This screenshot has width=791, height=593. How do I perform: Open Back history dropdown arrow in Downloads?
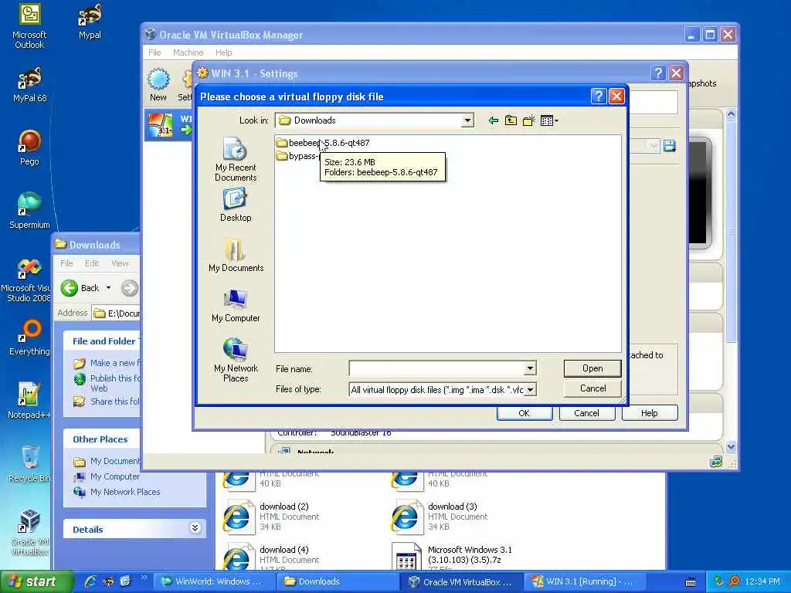(x=108, y=288)
